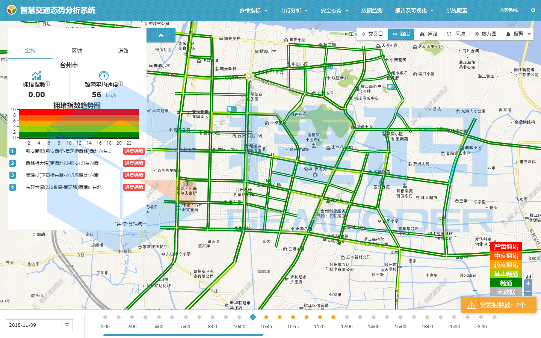Expand the 多维指标 dropdown menu

point(254,11)
